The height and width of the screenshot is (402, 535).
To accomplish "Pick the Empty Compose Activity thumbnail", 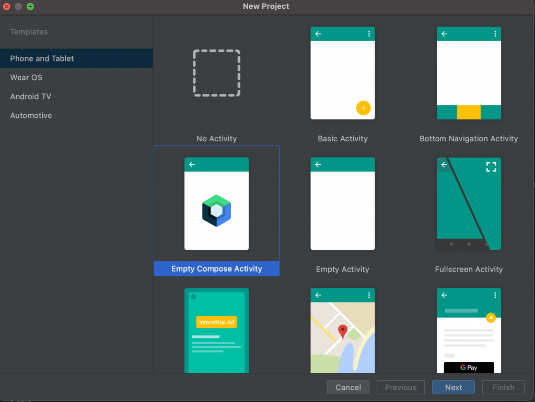I will click(x=217, y=203).
